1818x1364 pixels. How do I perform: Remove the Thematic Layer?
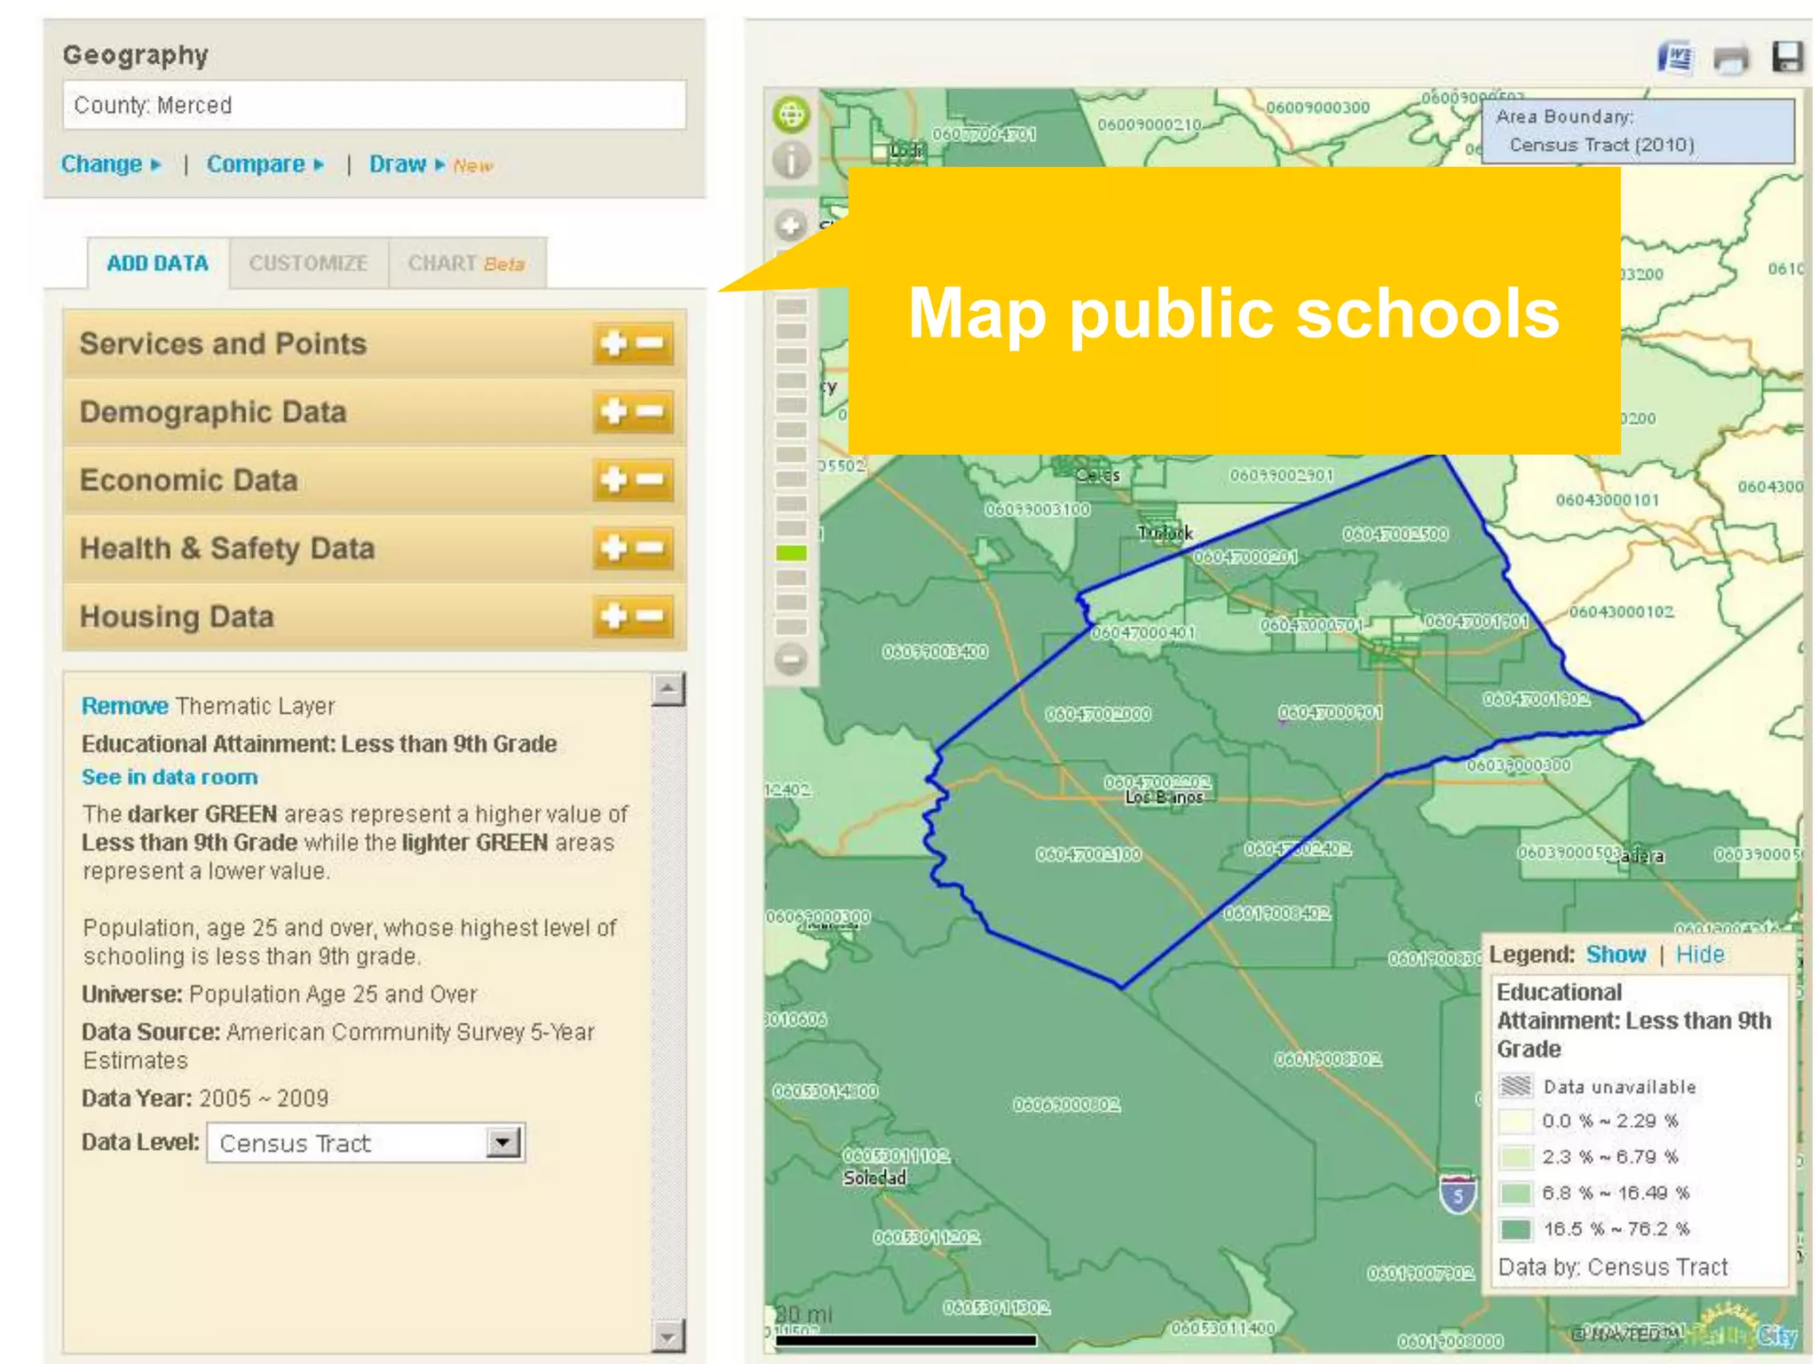point(124,706)
